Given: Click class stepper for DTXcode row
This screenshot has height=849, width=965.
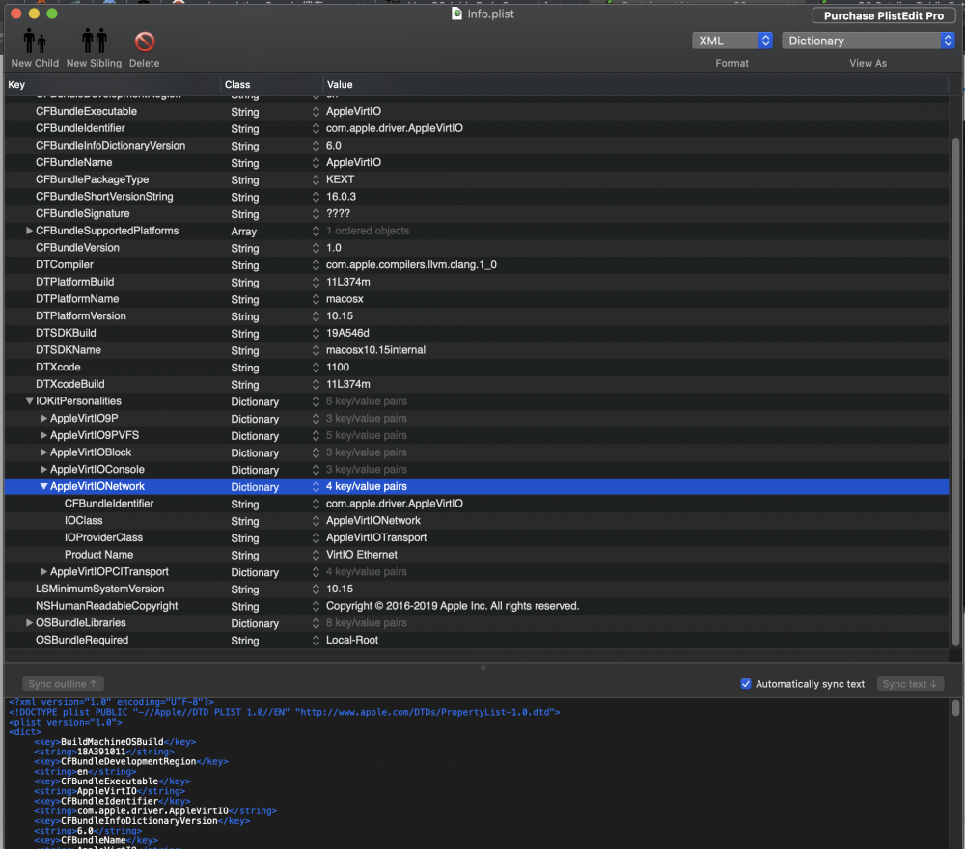Looking at the screenshot, I should (316, 368).
